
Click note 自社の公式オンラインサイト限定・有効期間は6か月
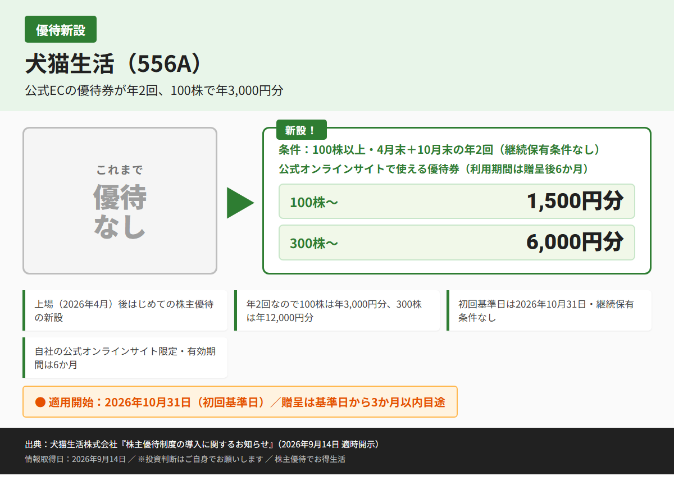(125, 358)
